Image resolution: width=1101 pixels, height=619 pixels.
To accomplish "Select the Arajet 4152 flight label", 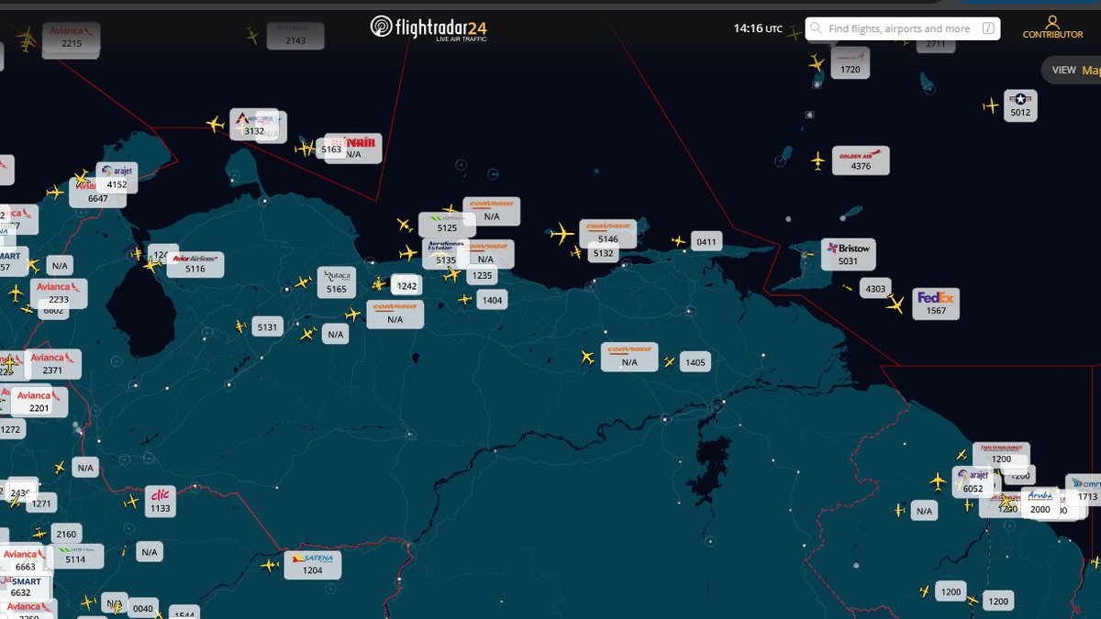I will [x=117, y=178].
